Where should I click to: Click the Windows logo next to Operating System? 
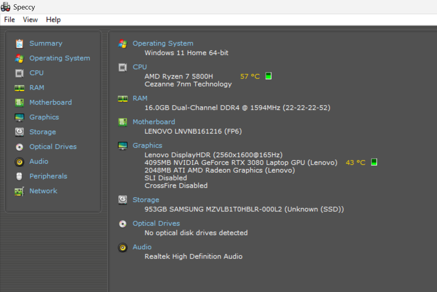(122, 43)
